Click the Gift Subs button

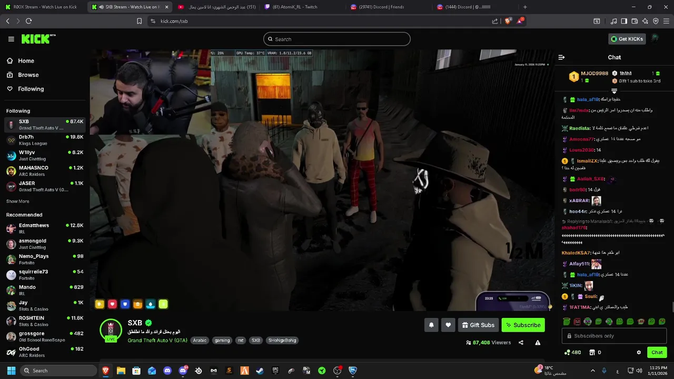click(x=478, y=325)
